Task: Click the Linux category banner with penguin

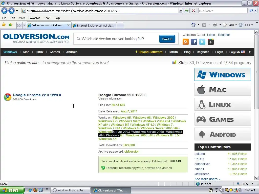Action: click(223, 104)
